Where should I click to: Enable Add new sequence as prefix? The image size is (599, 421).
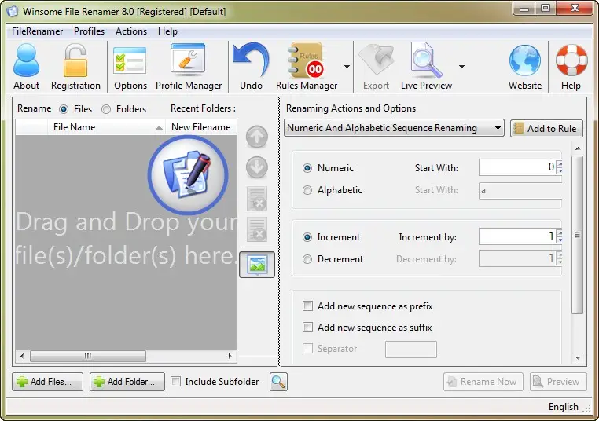point(307,306)
